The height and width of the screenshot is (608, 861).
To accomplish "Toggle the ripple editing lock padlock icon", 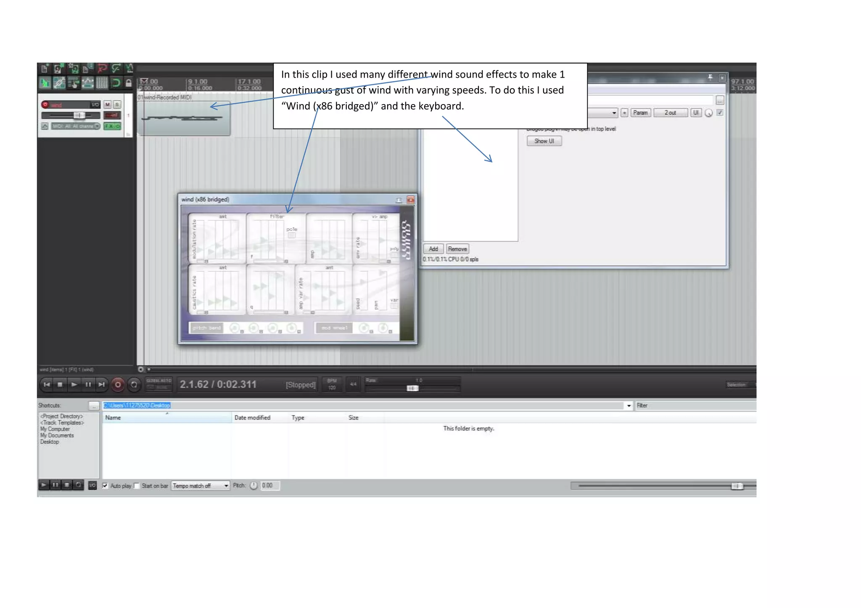I will (129, 83).
